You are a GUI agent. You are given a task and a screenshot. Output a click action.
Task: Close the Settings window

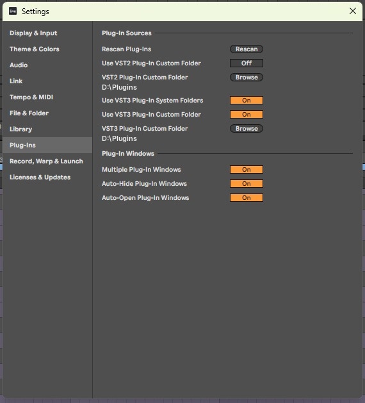tap(353, 11)
